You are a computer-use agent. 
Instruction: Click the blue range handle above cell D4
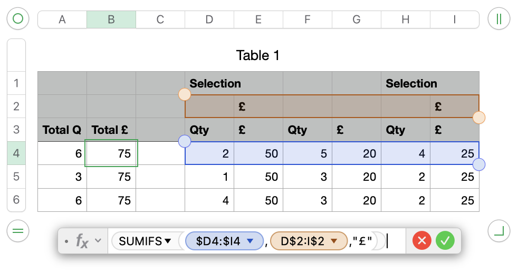tap(185, 141)
